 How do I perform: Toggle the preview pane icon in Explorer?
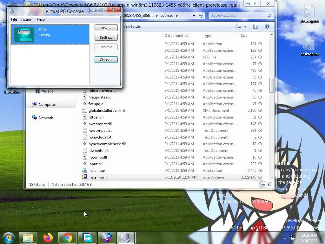pyautogui.click(x=256, y=26)
